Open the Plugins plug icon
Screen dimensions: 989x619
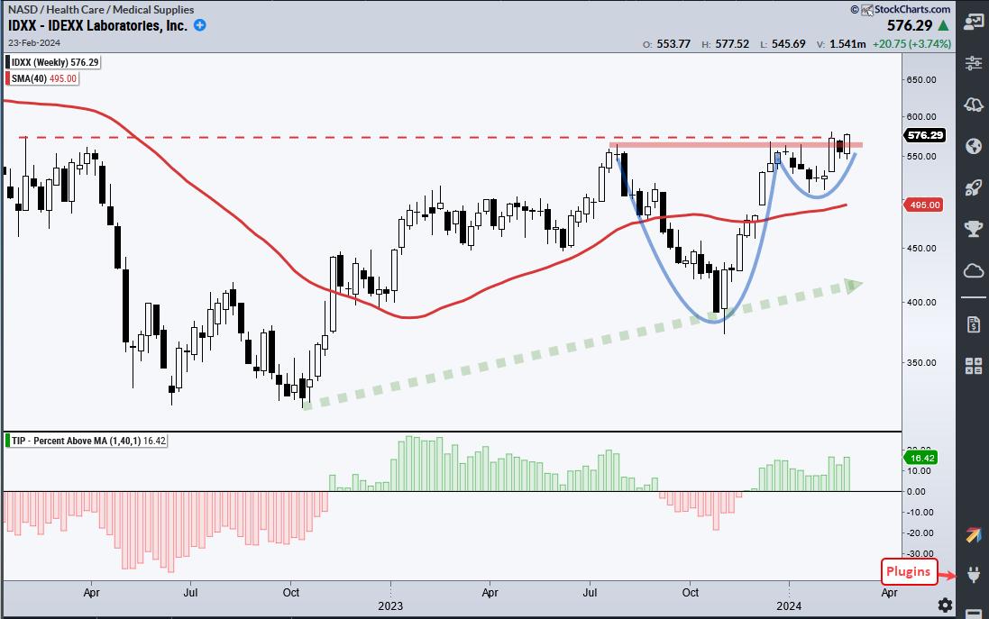coord(973,574)
